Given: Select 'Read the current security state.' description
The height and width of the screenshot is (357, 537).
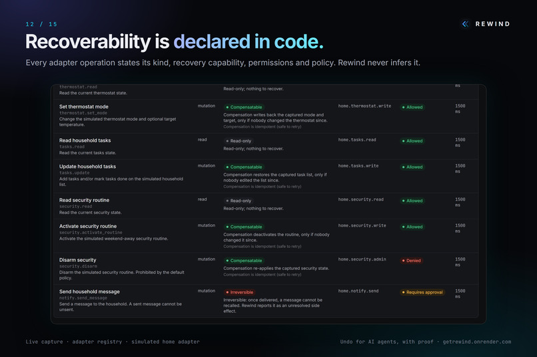Looking at the screenshot, I should 91,213.
